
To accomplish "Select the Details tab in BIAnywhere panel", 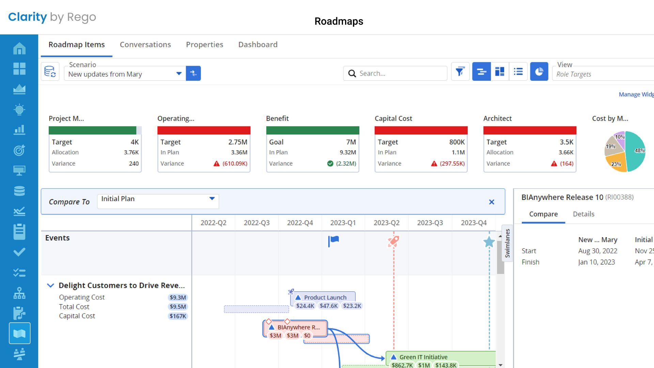I will [584, 214].
